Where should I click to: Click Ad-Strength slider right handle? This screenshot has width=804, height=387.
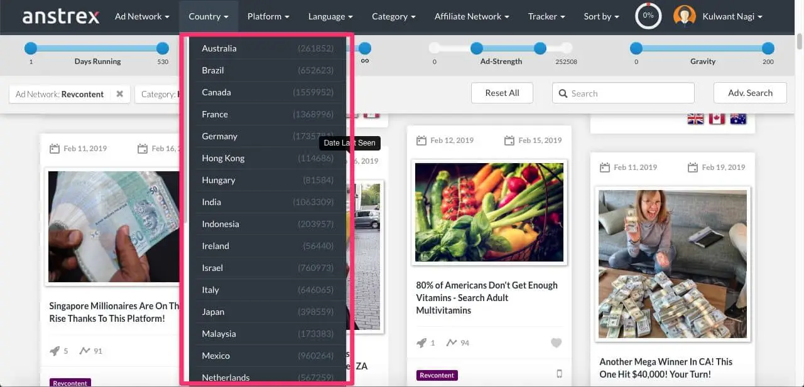click(540, 48)
